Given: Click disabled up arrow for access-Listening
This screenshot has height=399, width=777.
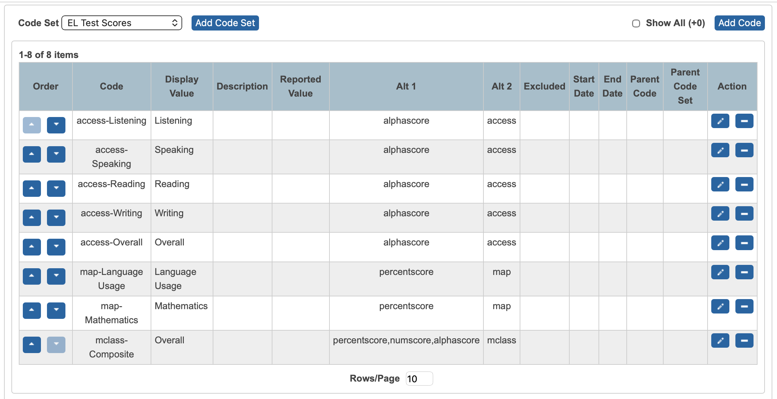Looking at the screenshot, I should [x=32, y=125].
